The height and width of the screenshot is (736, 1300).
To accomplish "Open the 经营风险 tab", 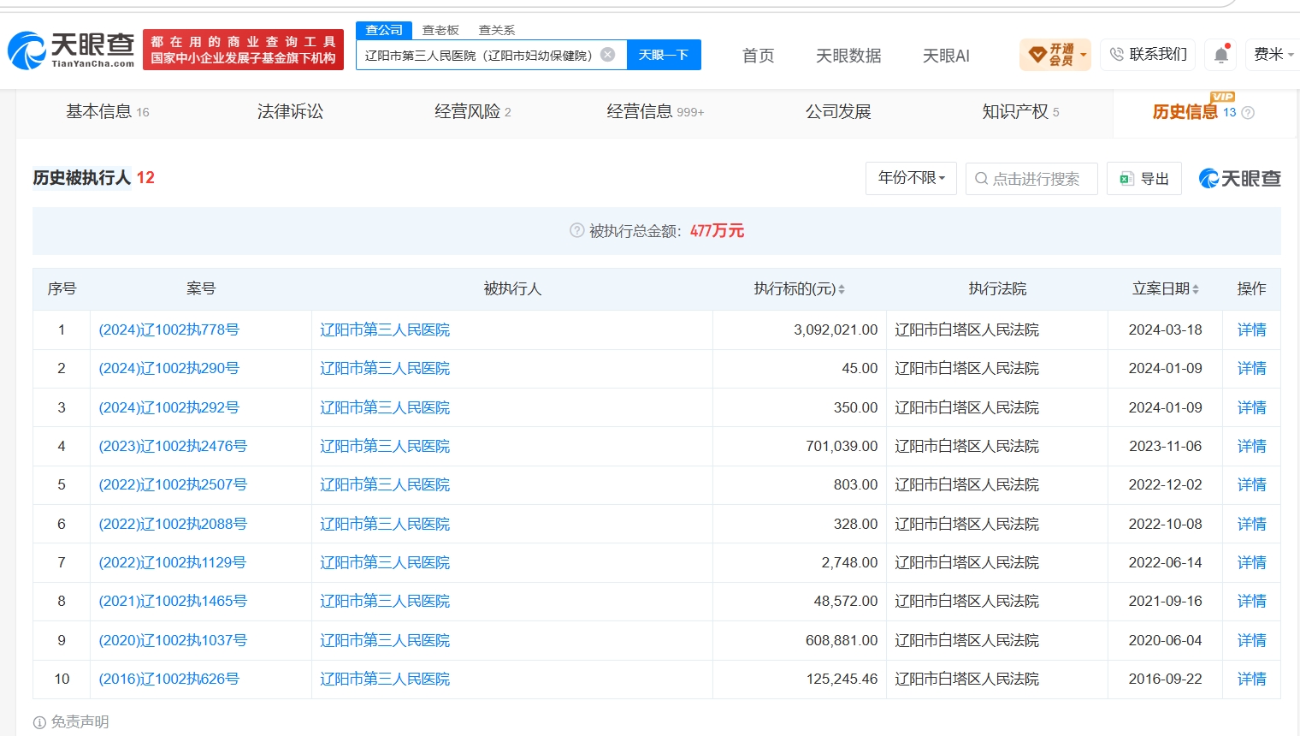I will pos(472,112).
